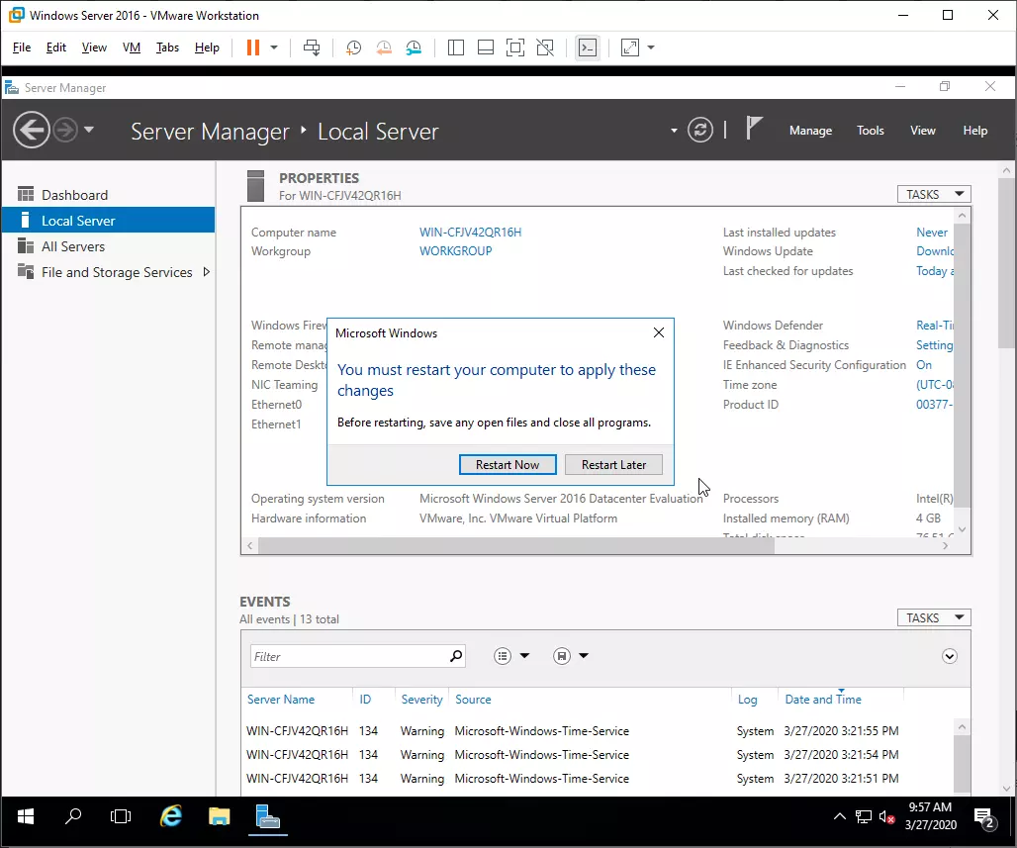Take a snapshot of the virtual machine
The image size is (1017, 848).
353,47
